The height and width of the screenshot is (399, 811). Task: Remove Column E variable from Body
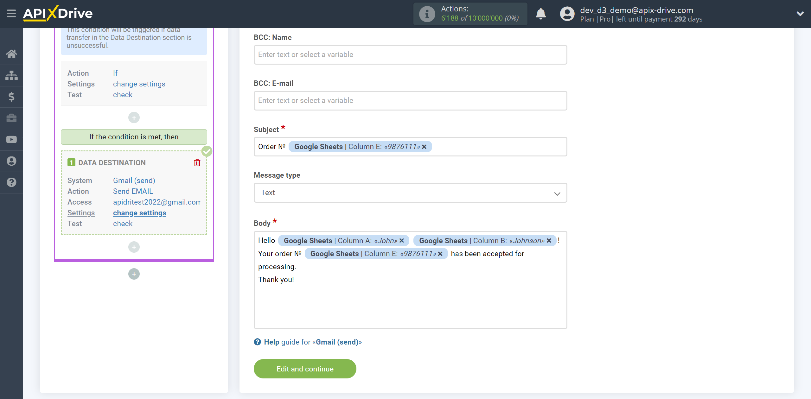pos(440,254)
